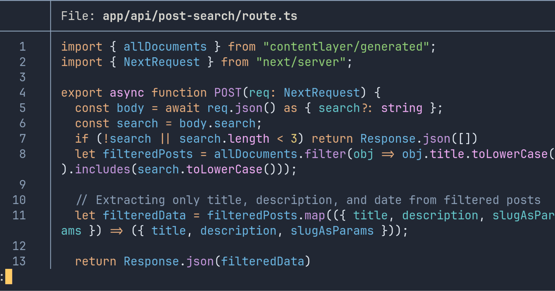Viewport: 555px width, 291px height.
Task: Click the "await" keyword
Action: [182, 108]
